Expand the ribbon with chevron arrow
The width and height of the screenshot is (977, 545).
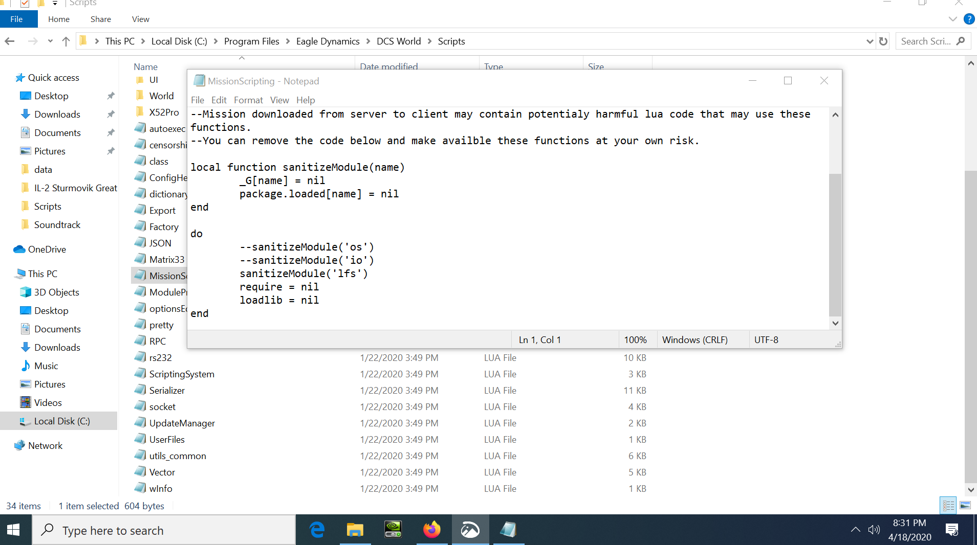(x=952, y=19)
